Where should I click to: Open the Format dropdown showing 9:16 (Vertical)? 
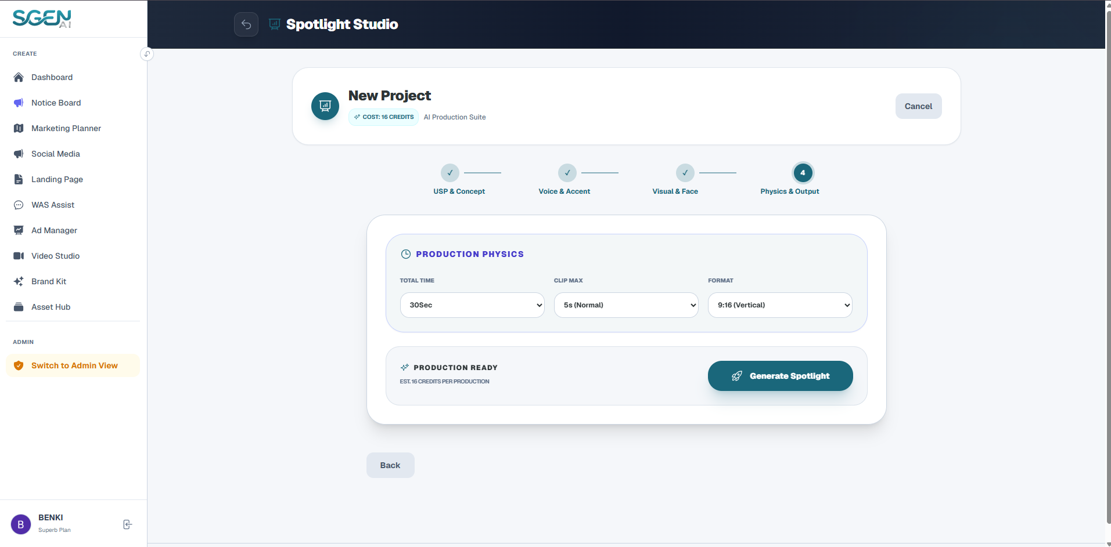(x=780, y=305)
